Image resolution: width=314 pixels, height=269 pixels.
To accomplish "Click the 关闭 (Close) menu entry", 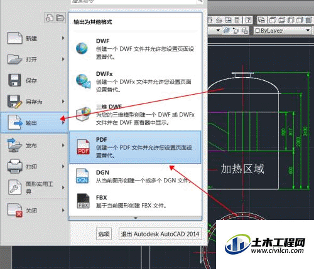I will (x=35, y=210).
